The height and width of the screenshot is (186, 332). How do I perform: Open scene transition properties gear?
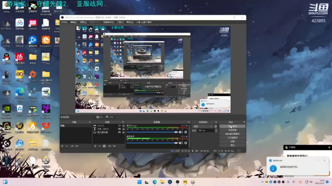pos(215,126)
